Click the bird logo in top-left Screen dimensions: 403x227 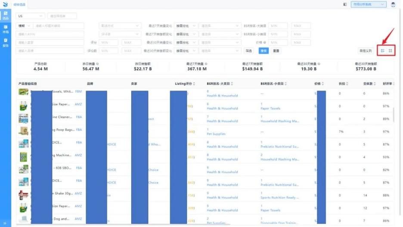pos(6,4)
